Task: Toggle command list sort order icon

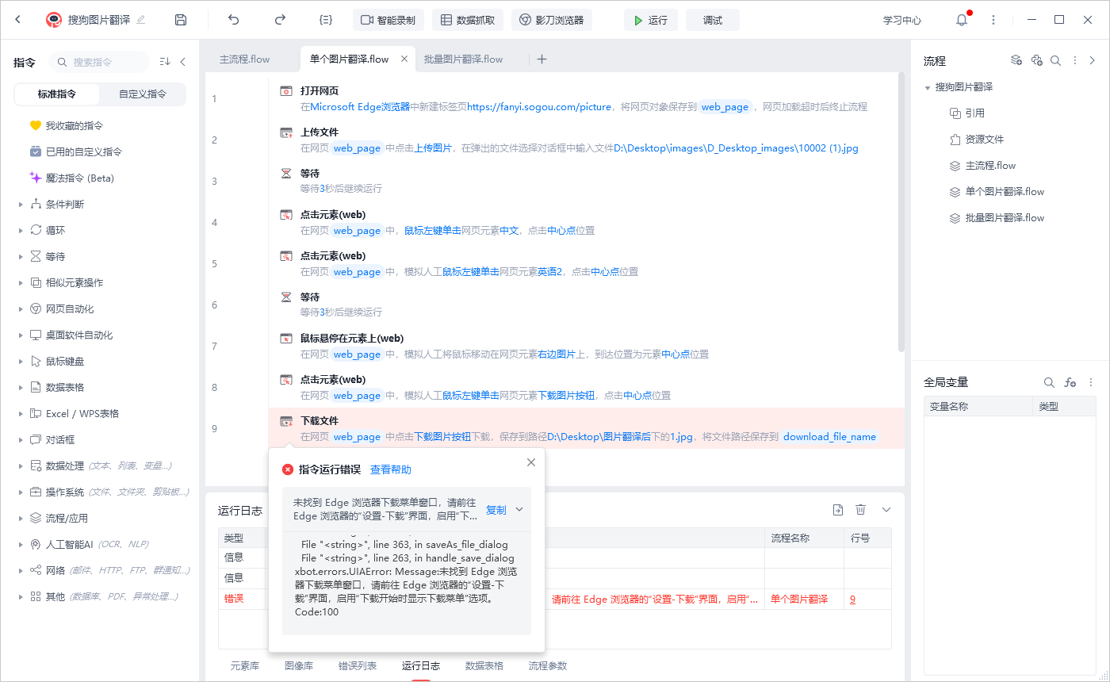Action: pyautogui.click(x=165, y=62)
